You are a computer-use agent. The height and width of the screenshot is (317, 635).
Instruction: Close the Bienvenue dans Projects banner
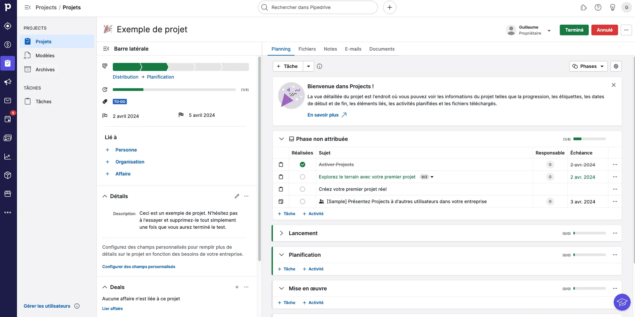(614, 85)
